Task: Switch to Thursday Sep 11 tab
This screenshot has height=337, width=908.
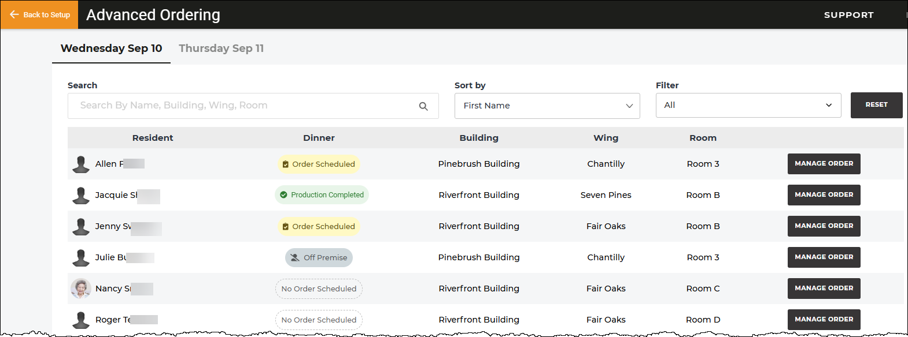Action: [221, 48]
